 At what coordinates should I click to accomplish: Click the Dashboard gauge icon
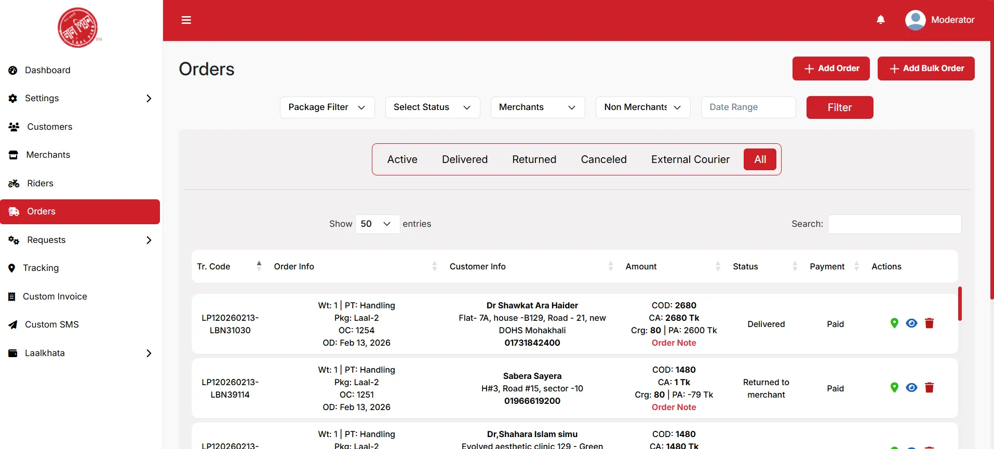click(x=13, y=70)
